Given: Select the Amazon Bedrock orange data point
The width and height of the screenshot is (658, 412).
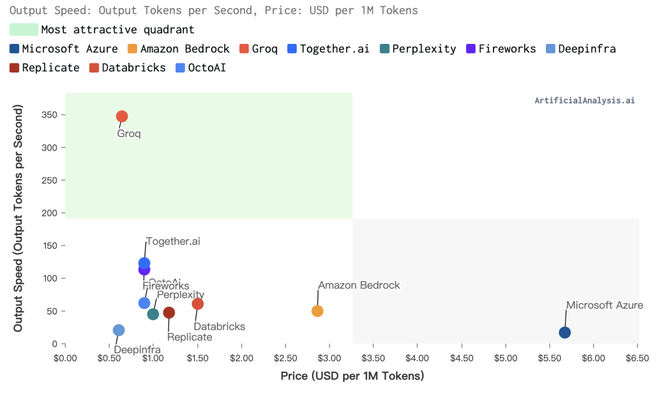Looking at the screenshot, I should [x=317, y=311].
